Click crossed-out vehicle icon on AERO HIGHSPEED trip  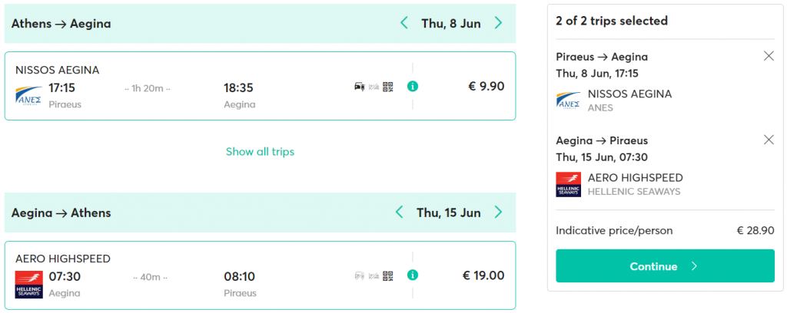pyautogui.click(x=360, y=275)
